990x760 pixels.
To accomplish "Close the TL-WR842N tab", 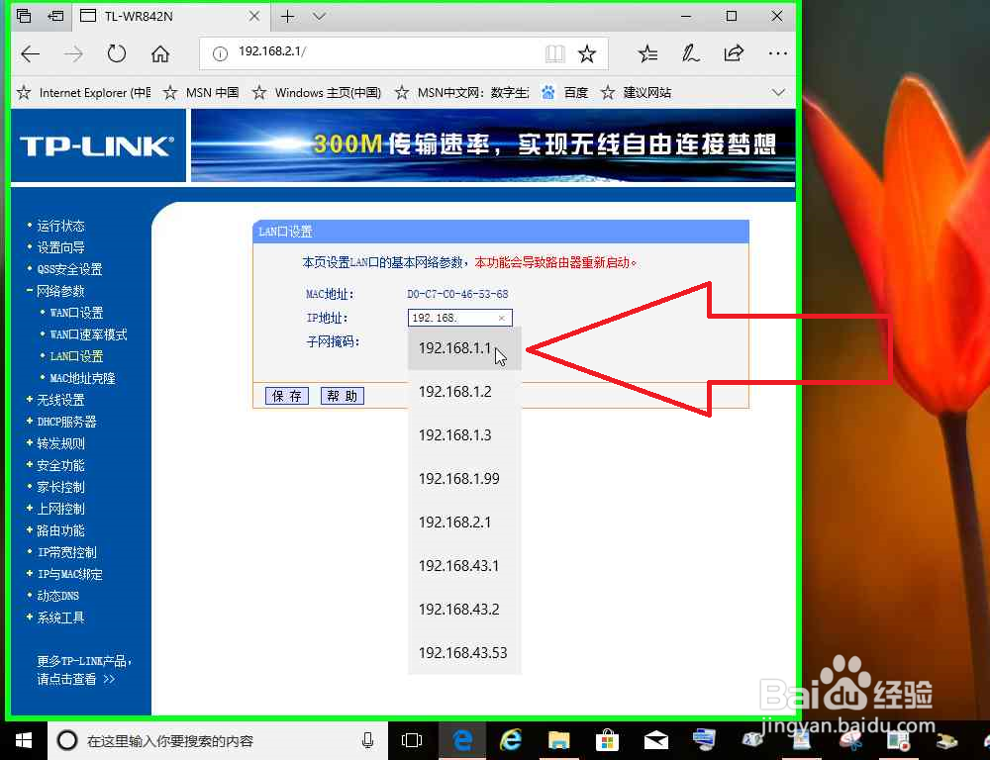I will point(254,17).
